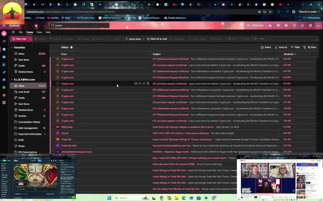The image size is (323, 201).
Task: Click the premium diamond icon in header
Action: [278, 25]
